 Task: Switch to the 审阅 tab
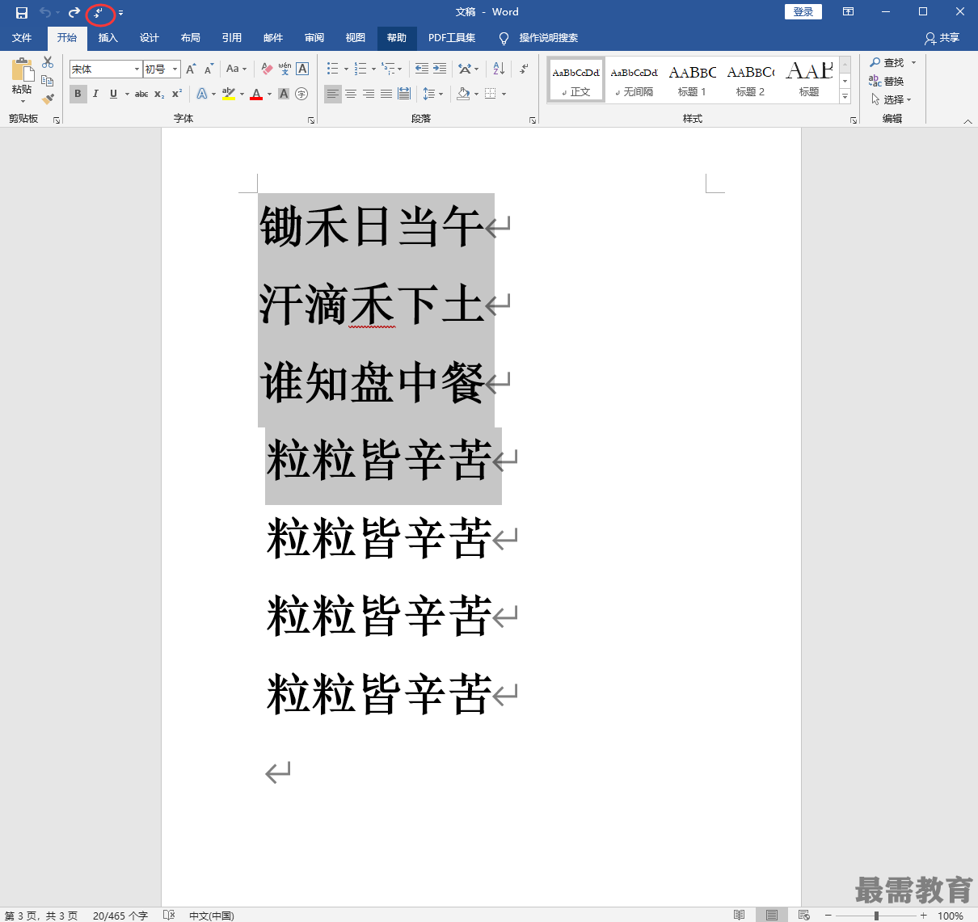click(x=314, y=38)
